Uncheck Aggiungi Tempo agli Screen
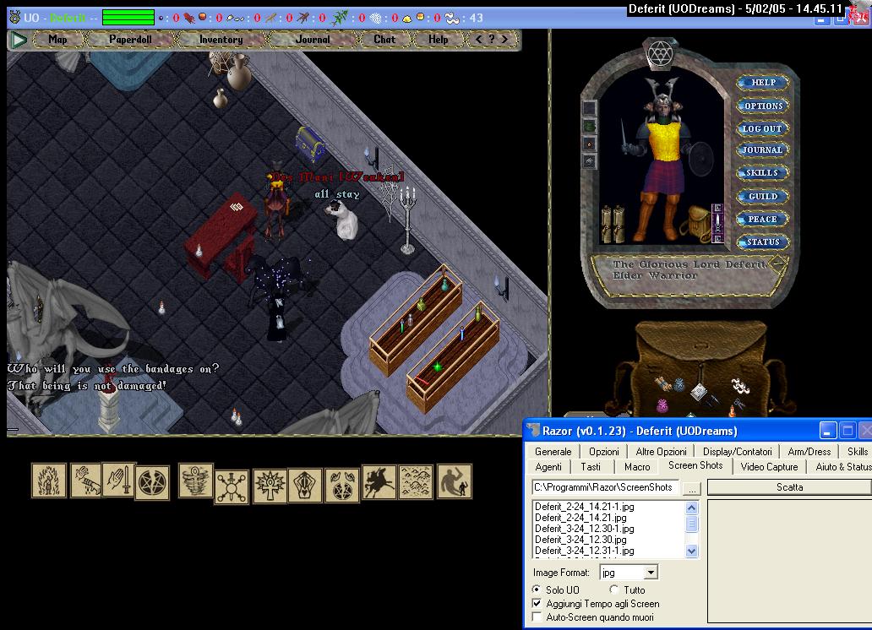The height and width of the screenshot is (630, 872). point(537,603)
